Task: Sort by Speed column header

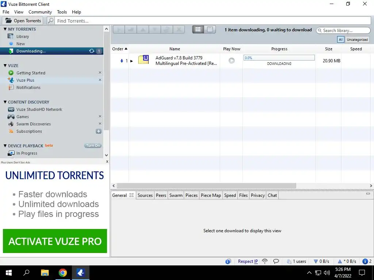Action: (x=356, y=49)
